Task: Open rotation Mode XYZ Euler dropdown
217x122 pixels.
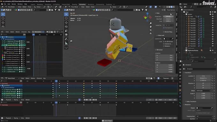Action: (204, 91)
